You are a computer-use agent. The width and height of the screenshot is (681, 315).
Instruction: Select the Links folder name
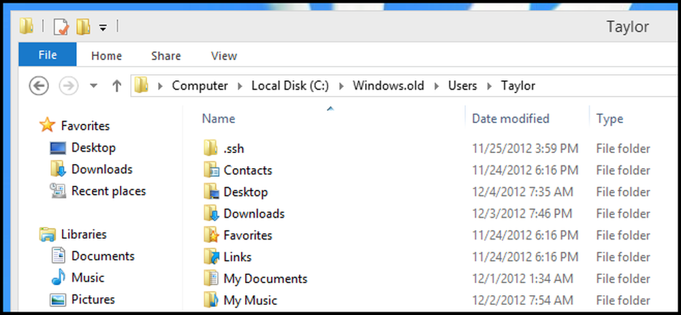238,257
